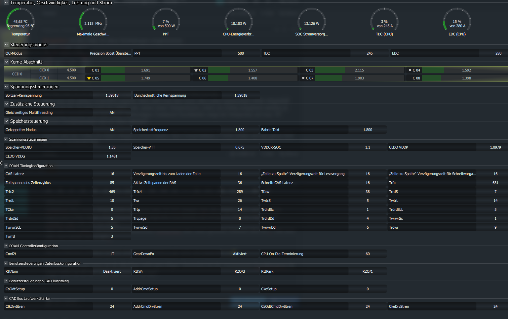Viewport: 508px width, 319px height.
Task: Collapse the Speichersteuerung section
Action: coord(6,121)
